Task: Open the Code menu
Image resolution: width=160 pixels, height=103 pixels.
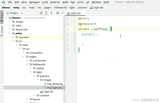Action: tap(45, 2)
